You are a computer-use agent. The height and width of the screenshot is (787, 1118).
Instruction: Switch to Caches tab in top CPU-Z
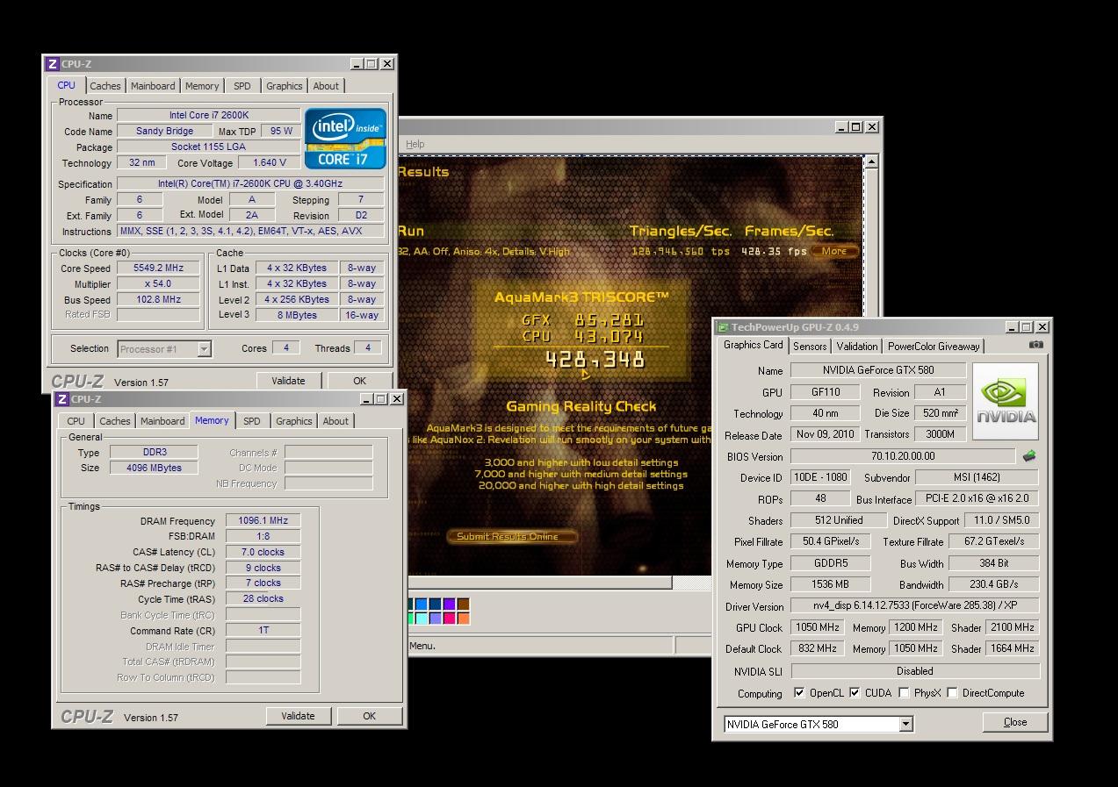[105, 86]
